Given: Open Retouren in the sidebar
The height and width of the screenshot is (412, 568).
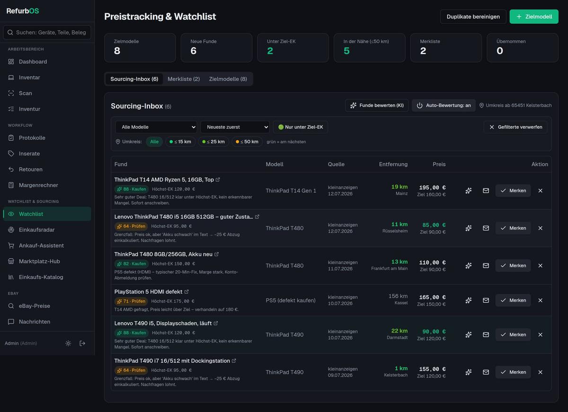Looking at the screenshot, I should tap(47, 169).
